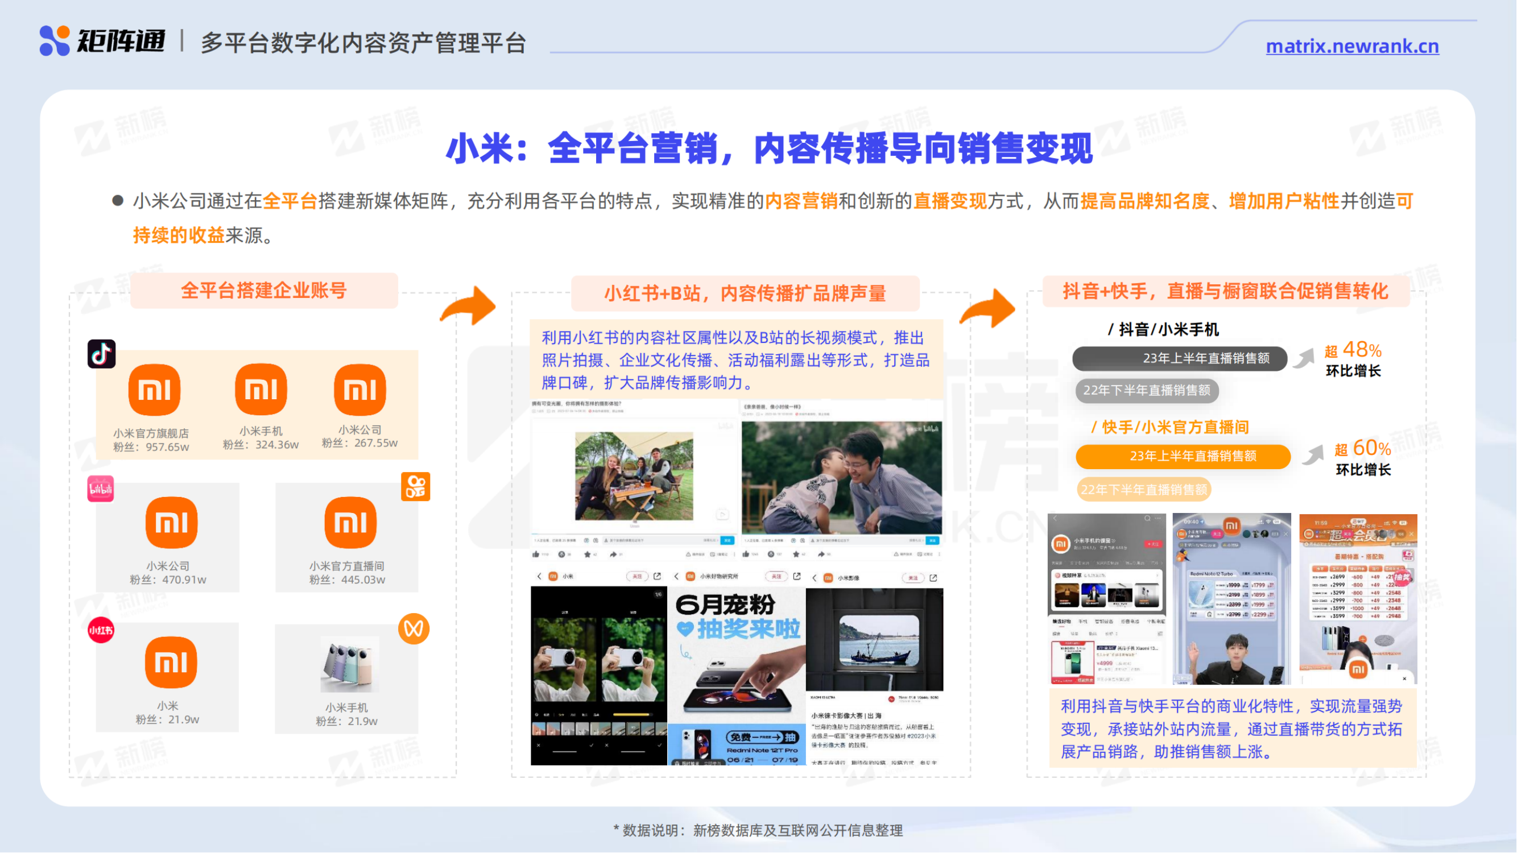The height and width of the screenshot is (853, 1517).
Task: Click the 多平台数字化内容资产管理平台 subtitle
Action: pos(363,43)
